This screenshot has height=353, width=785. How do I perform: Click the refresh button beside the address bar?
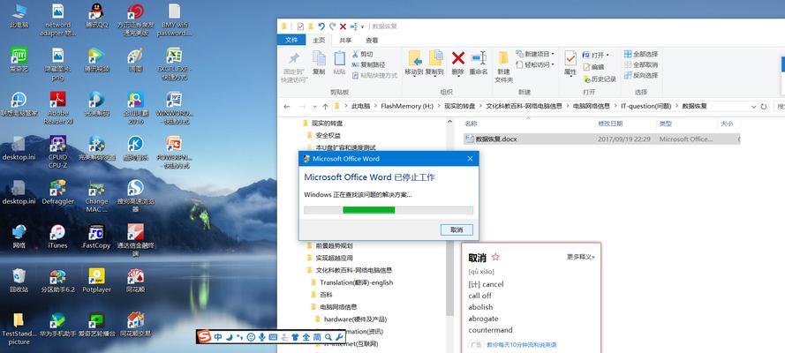[x=764, y=107]
